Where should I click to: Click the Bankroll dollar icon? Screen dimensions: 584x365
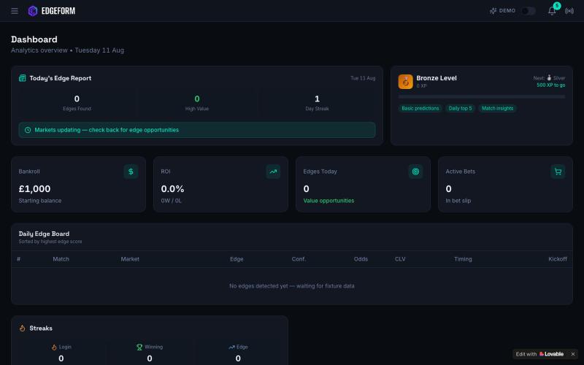click(131, 172)
